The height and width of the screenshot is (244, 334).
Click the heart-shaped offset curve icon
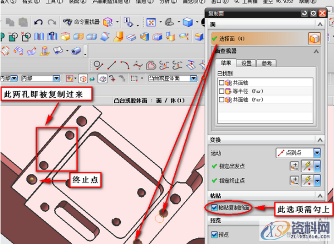click(x=151, y=65)
